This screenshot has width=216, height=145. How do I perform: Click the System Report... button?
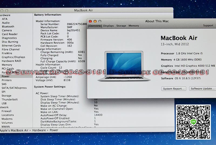pyautogui.click(x=174, y=89)
